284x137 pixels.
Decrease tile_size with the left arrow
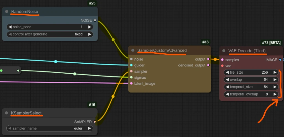226,73
